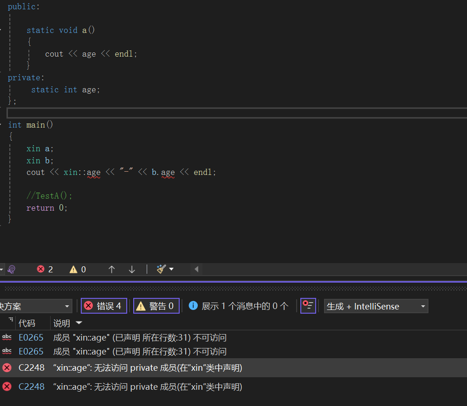
Task: Click the underlined xin::age in the cout line
Action: coord(82,172)
